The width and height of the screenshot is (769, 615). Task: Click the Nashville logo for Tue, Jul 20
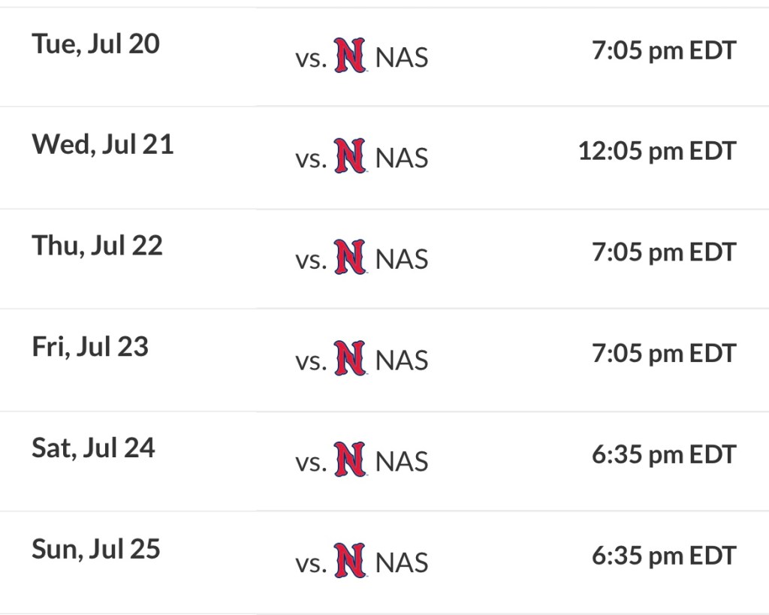pyautogui.click(x=350, y=56)
